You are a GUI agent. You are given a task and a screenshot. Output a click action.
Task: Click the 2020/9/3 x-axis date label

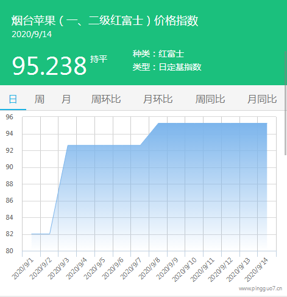[x=58, y=269]
